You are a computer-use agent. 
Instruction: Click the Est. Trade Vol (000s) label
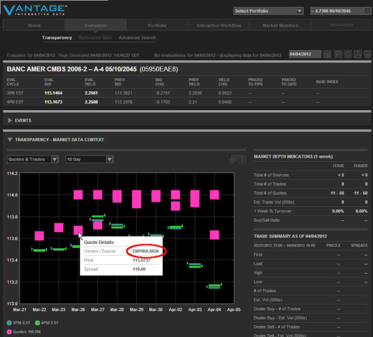[274, 202]
